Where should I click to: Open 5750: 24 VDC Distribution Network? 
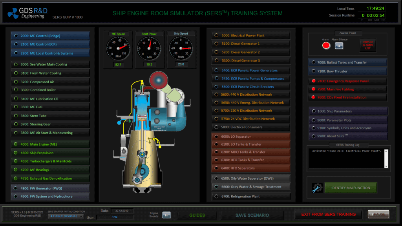[251, 118]
